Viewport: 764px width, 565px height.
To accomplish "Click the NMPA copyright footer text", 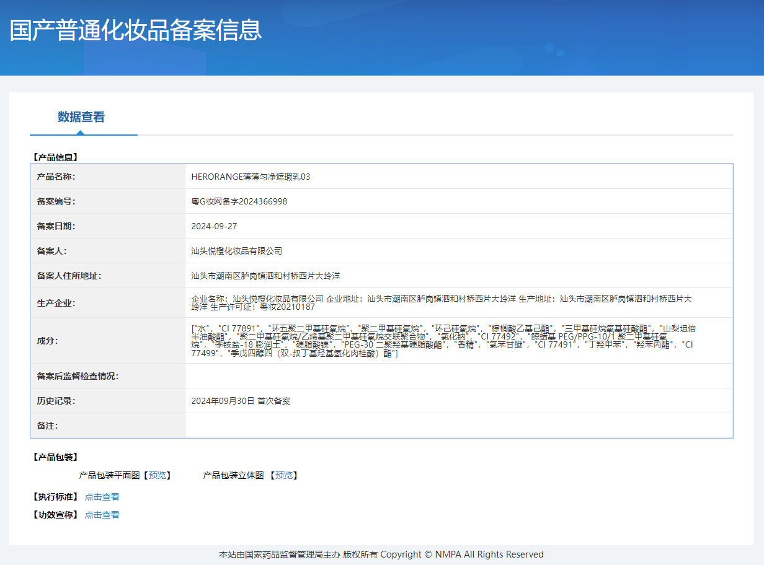I will pyautogui.click(x=381, y=554).
